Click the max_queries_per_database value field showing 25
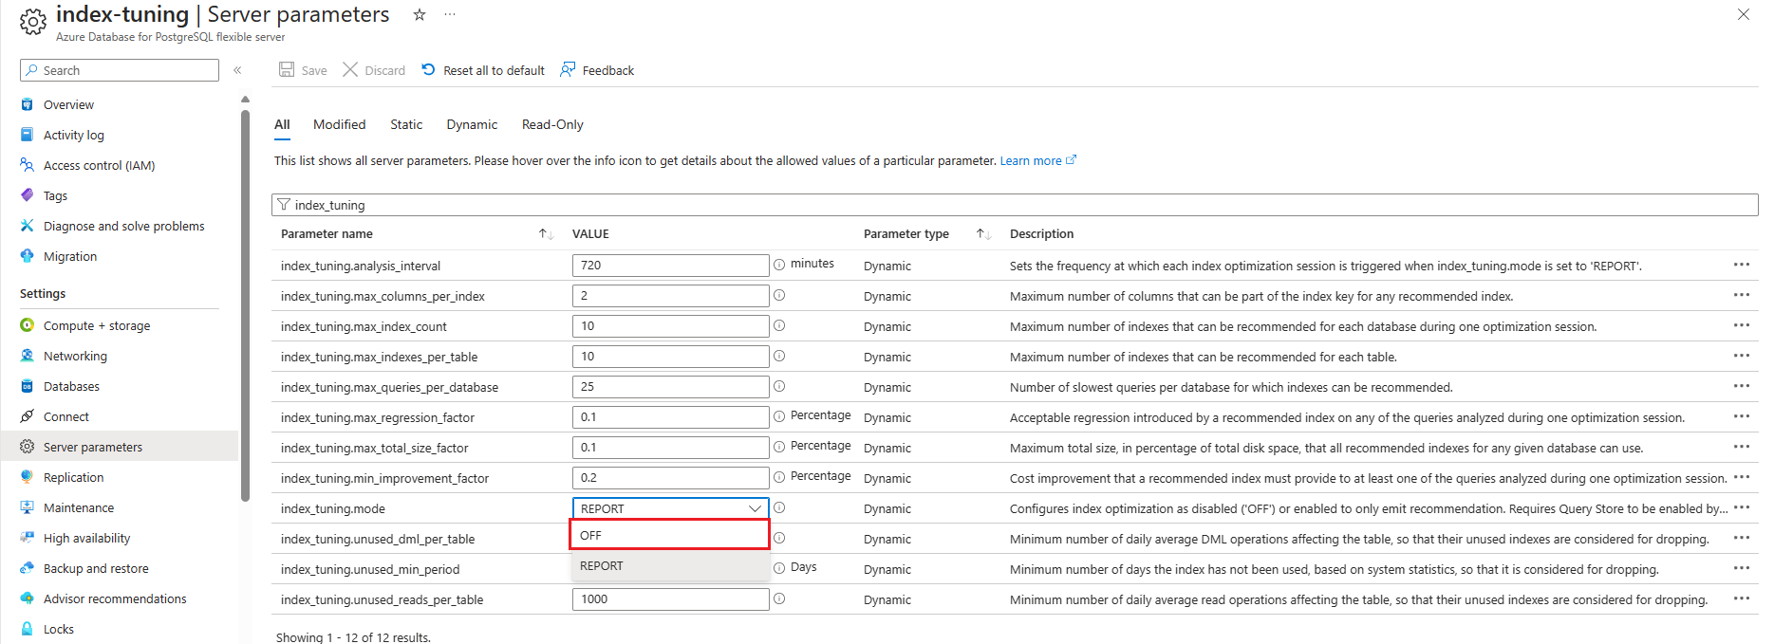The image size is (1774, 644). (x=671, y=387)
